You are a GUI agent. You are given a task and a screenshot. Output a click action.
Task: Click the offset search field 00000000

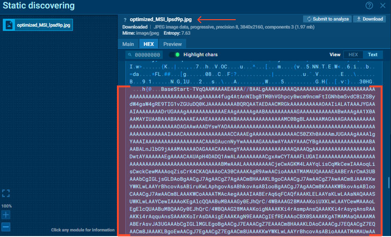click(144, 55)
